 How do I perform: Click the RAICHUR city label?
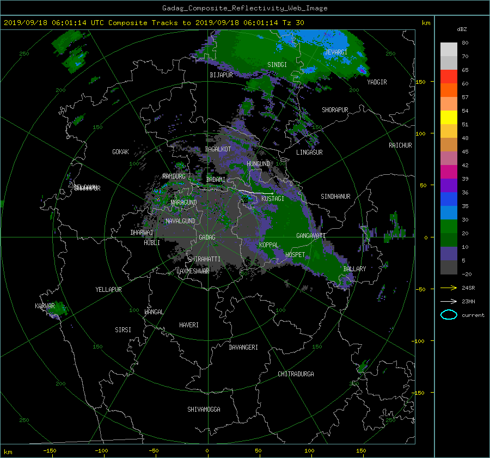400,145
